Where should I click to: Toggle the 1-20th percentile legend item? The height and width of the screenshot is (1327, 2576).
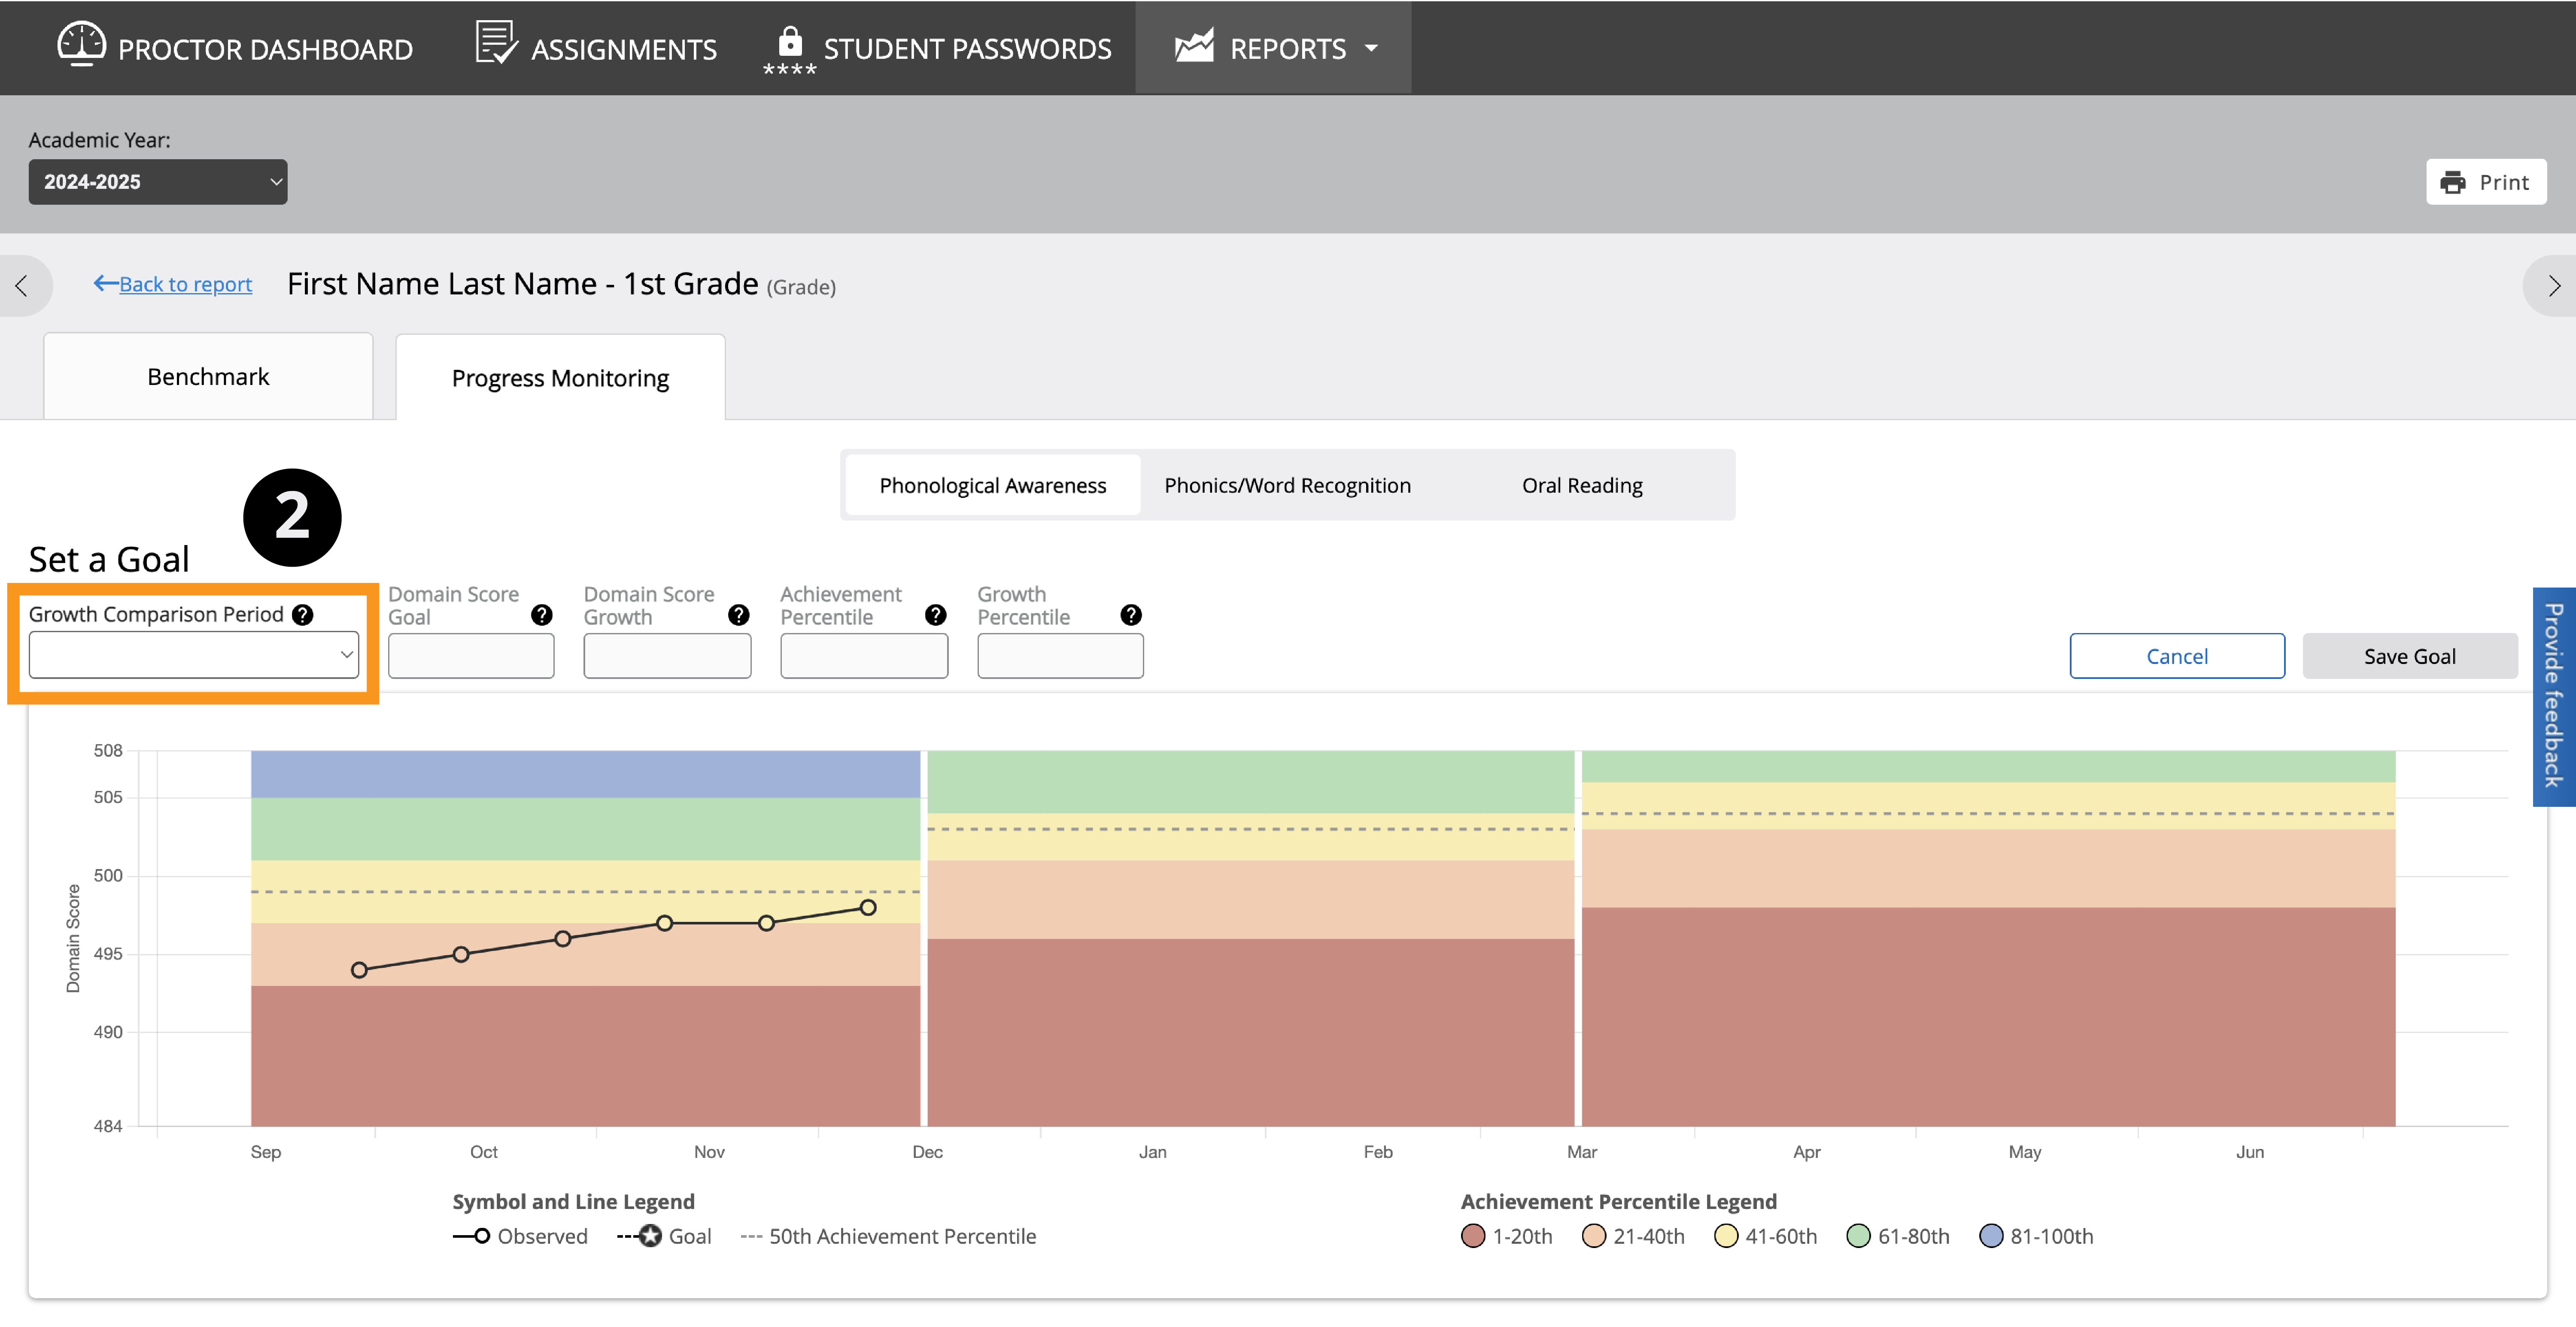(1507, 1236)
